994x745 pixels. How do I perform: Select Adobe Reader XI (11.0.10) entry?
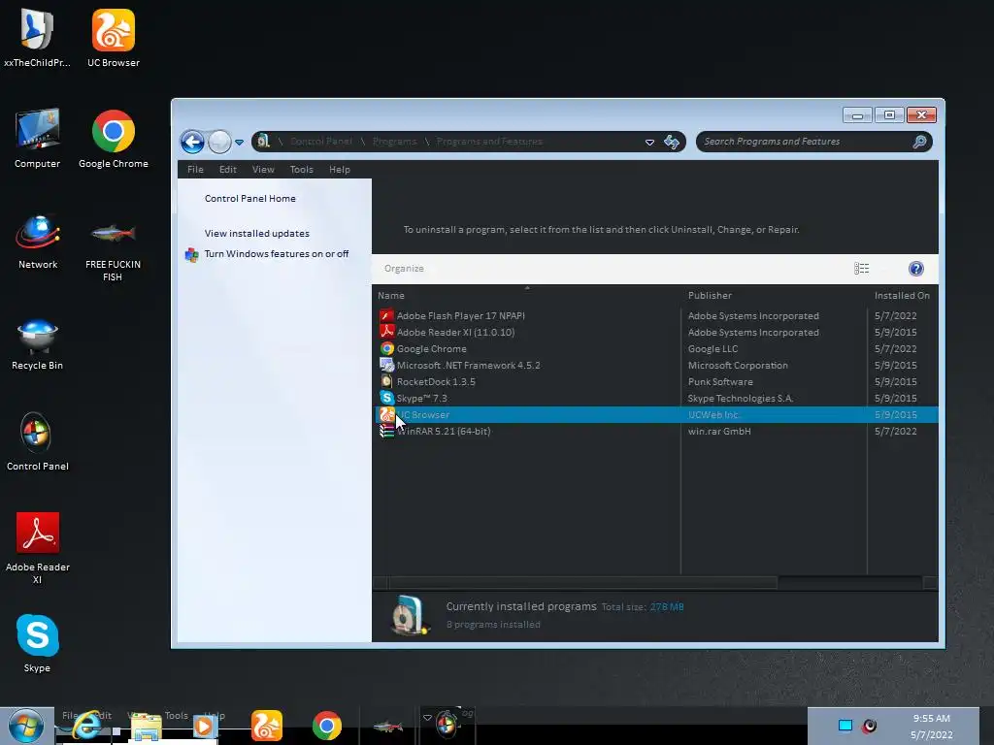click(x=655, y=332)
